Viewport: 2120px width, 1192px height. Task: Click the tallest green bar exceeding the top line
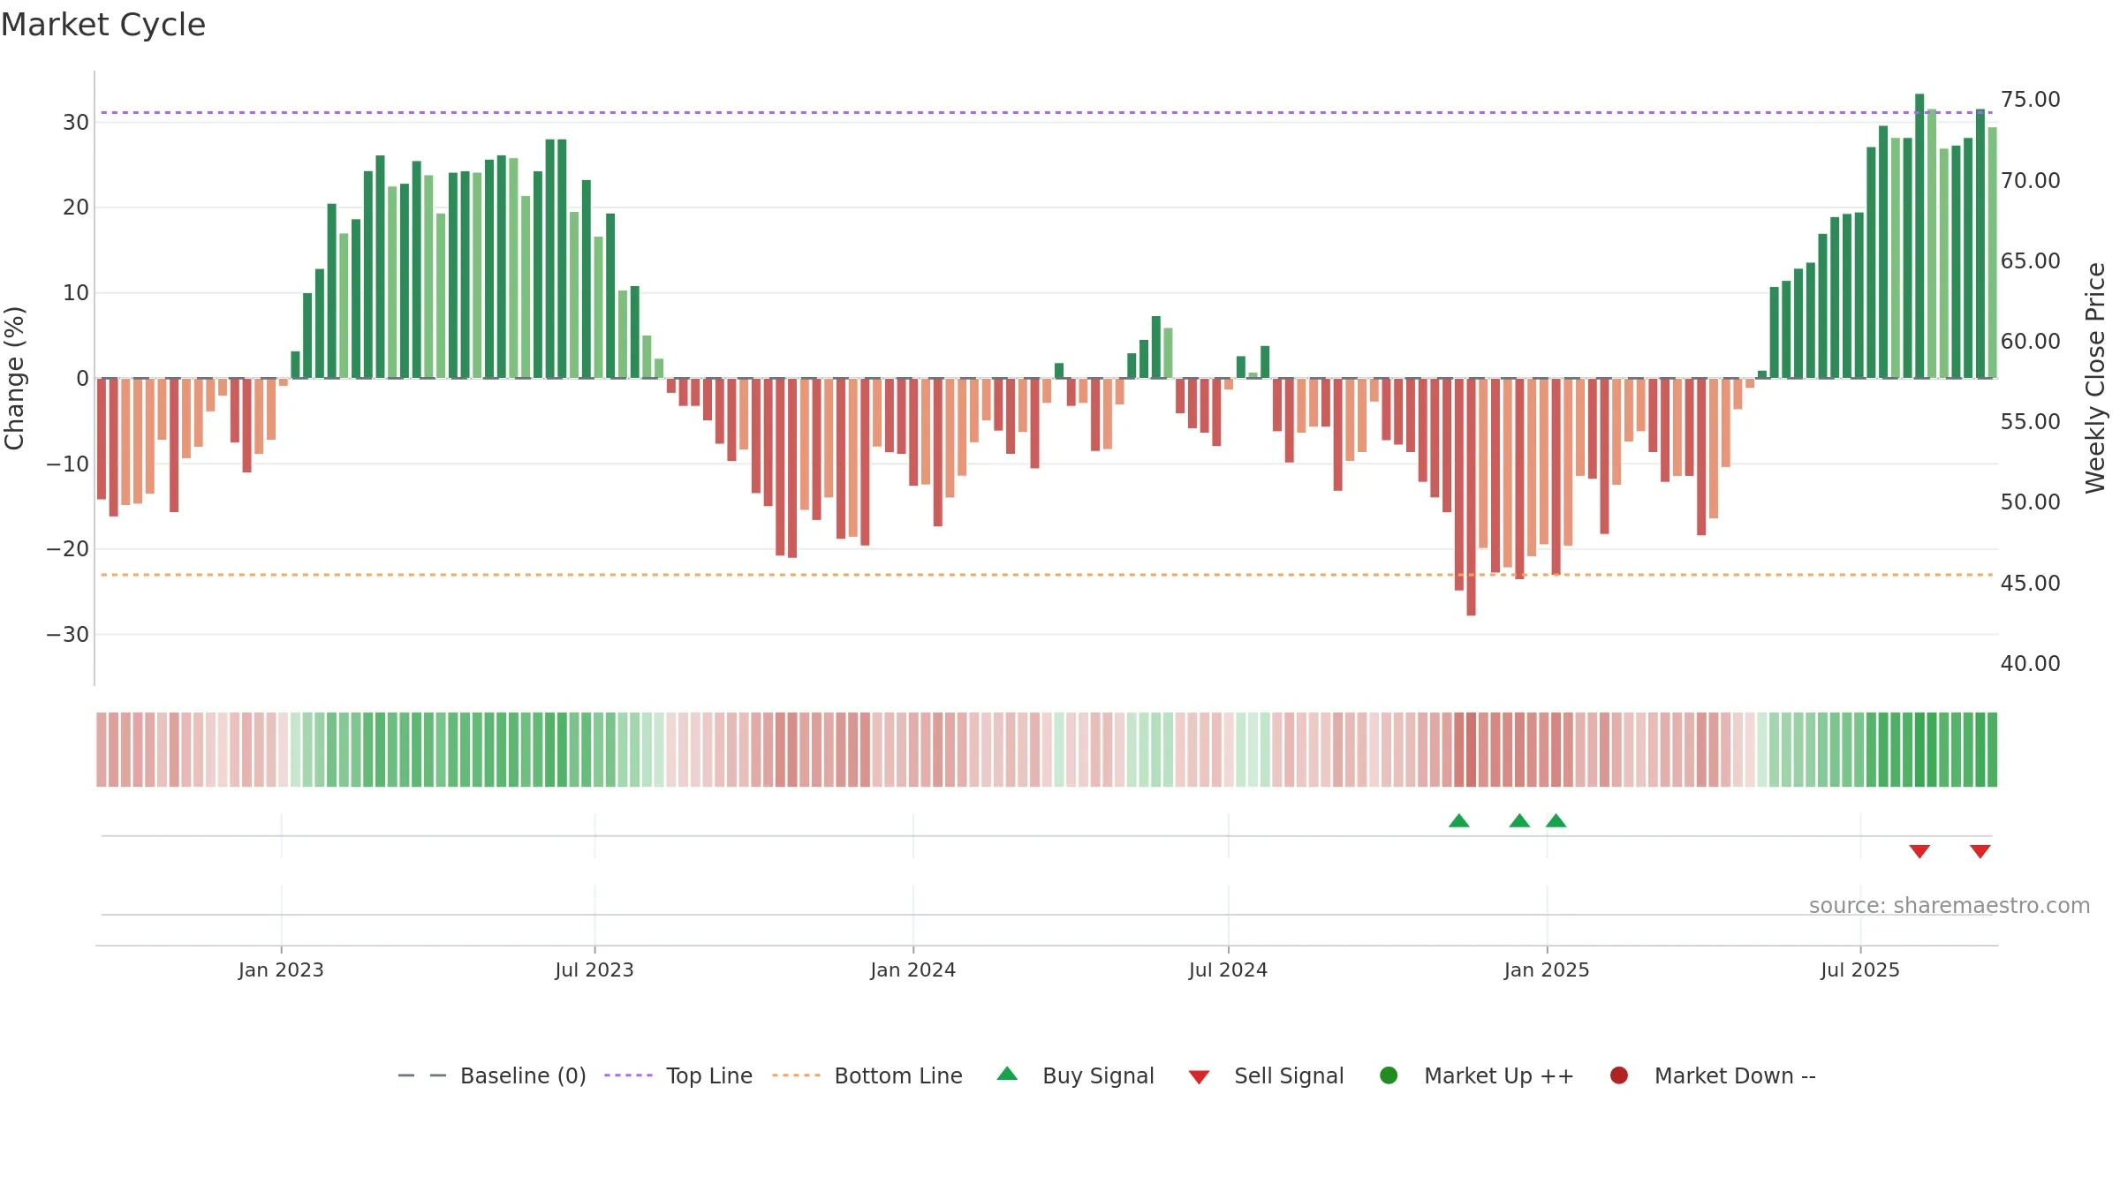[1919, 236]
